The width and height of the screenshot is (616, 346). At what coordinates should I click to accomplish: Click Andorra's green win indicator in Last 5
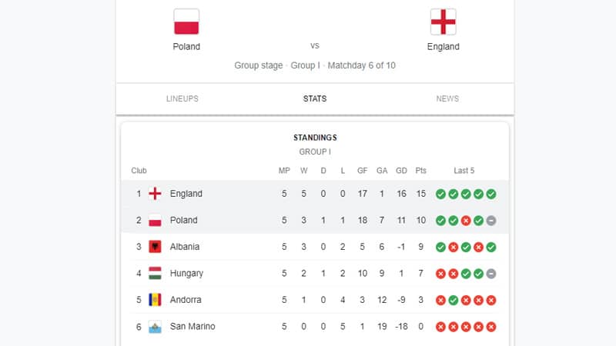tap(454, 300)
